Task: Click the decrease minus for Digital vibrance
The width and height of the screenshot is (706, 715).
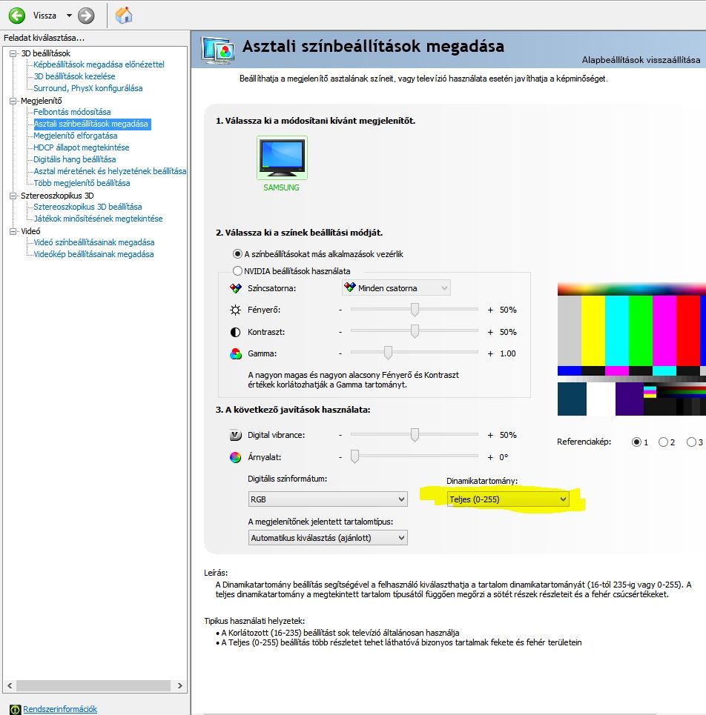Action: [x=340, y=435]
